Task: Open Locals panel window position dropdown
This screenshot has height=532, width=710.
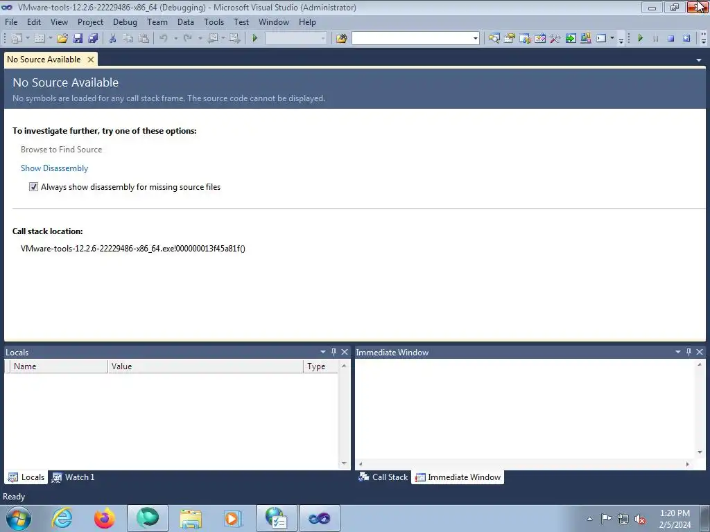Action: (323, 352)
